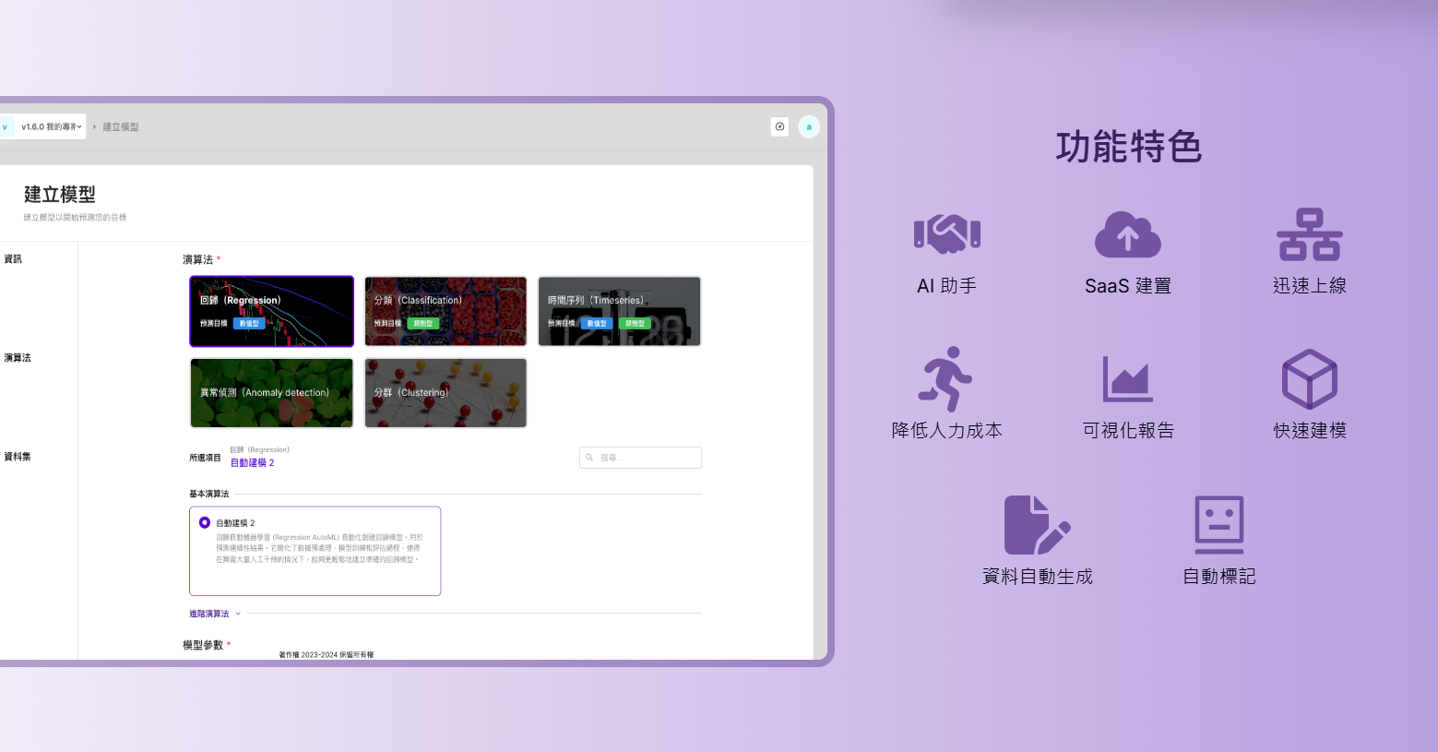Click the '快速建模' label
The height and width of the screenshot is (752, 1438).
click(1309, 431)
